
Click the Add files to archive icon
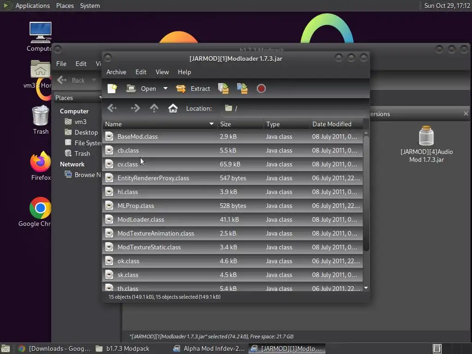click(224, 88)
